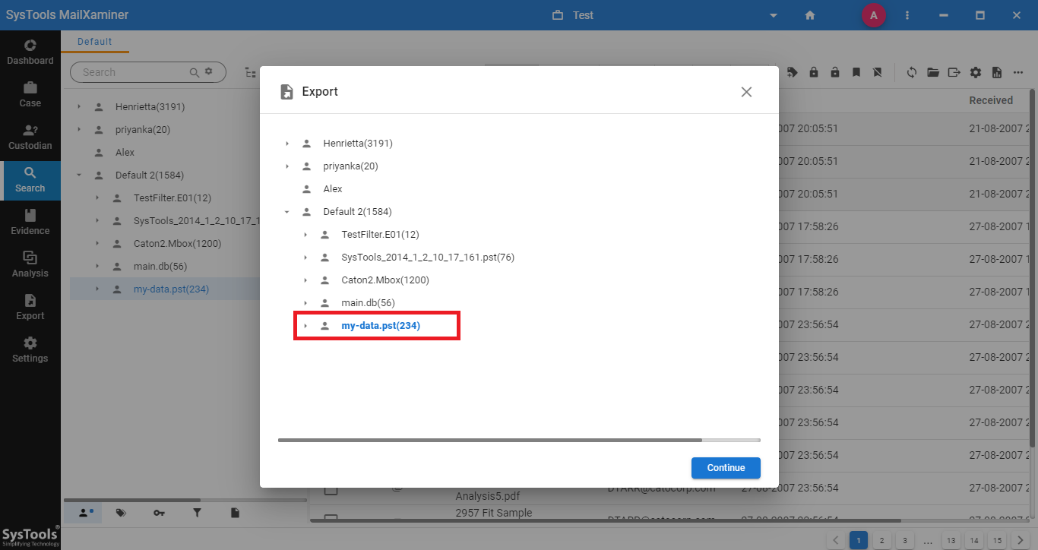1038x550 pixels.
Task: Expand main.db(56) in the Export dialog
Action: [x=305, y=303]
